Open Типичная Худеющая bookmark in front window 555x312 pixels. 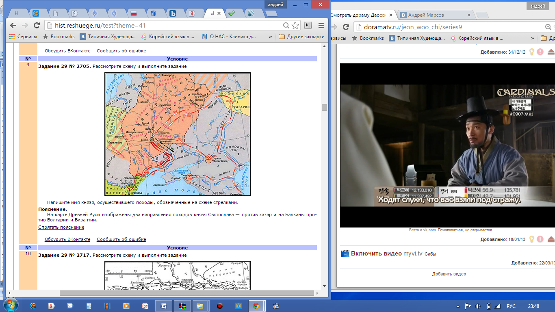108,37
